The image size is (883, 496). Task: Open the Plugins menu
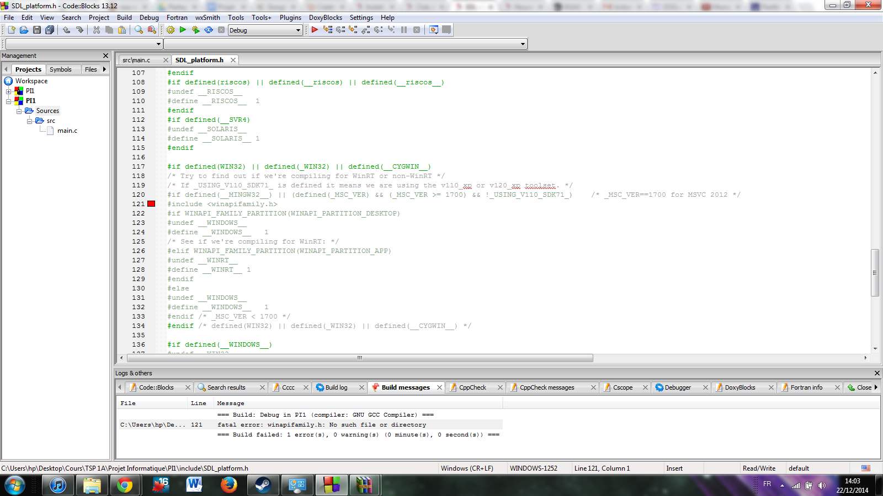click(290, 18)
